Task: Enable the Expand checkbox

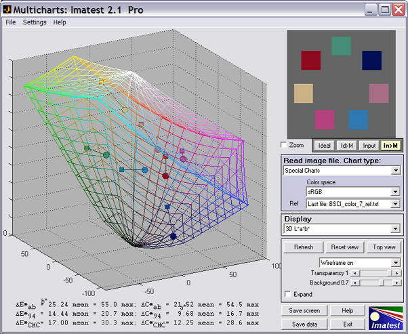Action: coord(288,294)
